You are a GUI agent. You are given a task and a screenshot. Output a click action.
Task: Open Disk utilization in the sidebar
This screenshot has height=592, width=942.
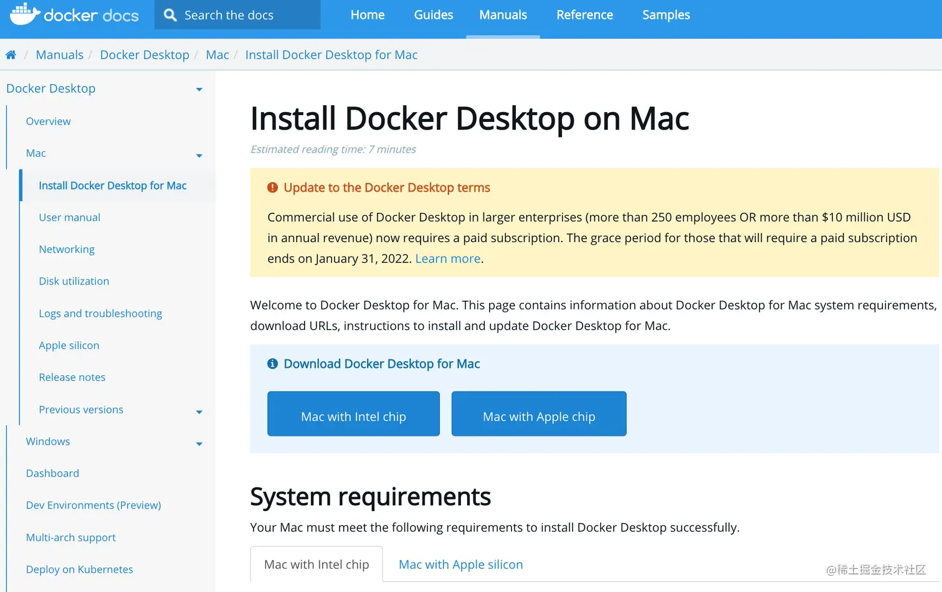pyautogui.click(x=74, y=281)
